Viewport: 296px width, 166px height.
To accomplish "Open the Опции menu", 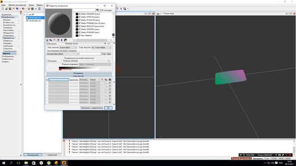I will (31, 5).
